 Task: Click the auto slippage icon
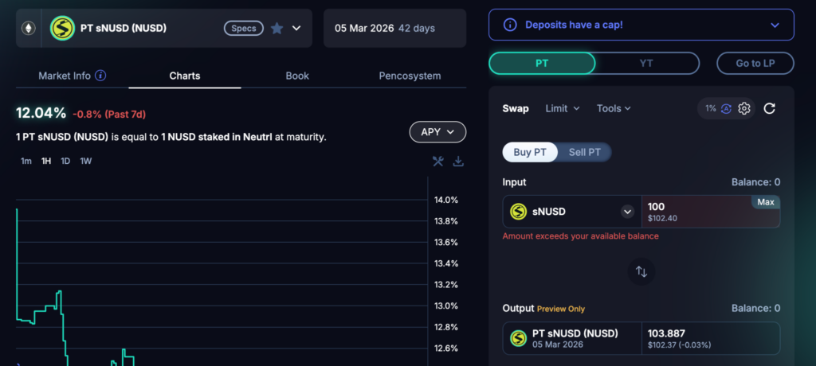coord(726,108)
